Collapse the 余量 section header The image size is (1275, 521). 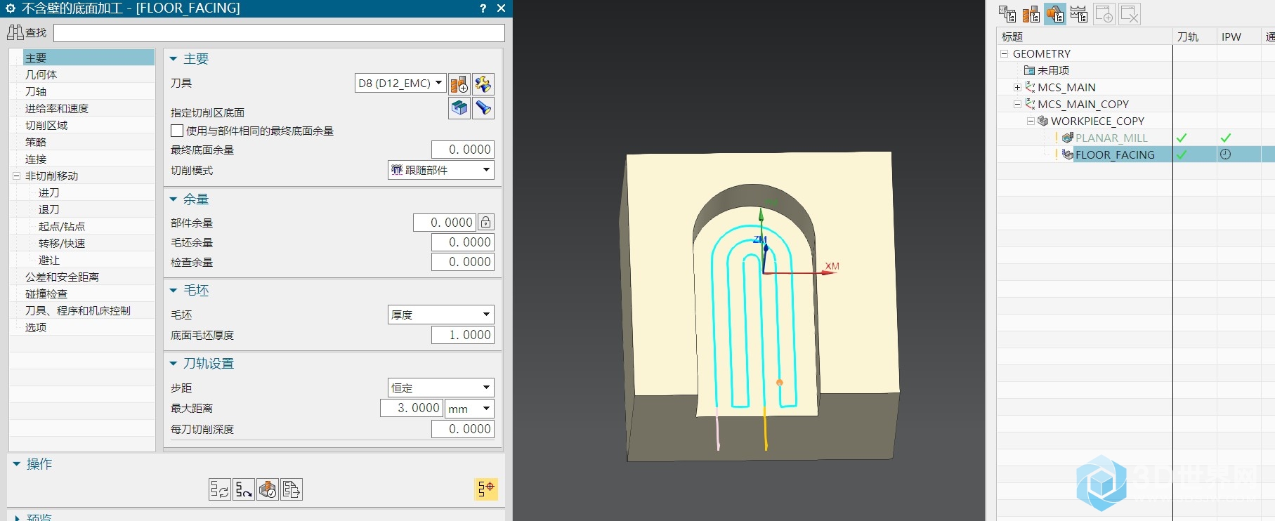click(x=174, y=199)
